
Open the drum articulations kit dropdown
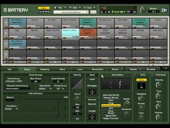71,12
